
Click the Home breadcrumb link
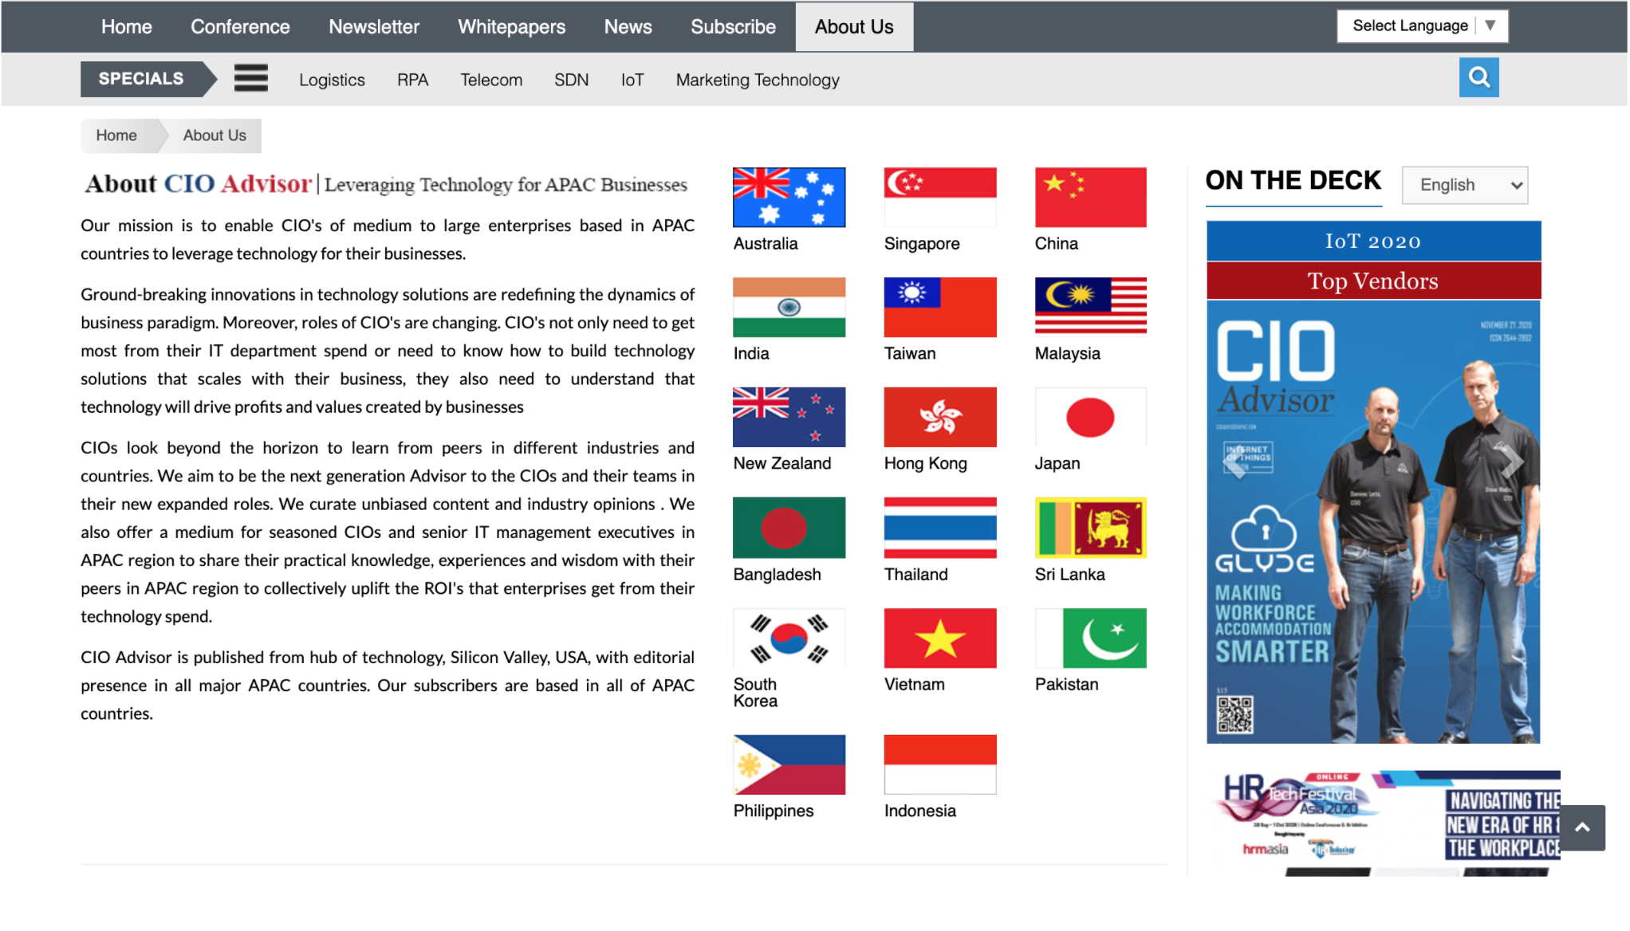pos(116,136)
